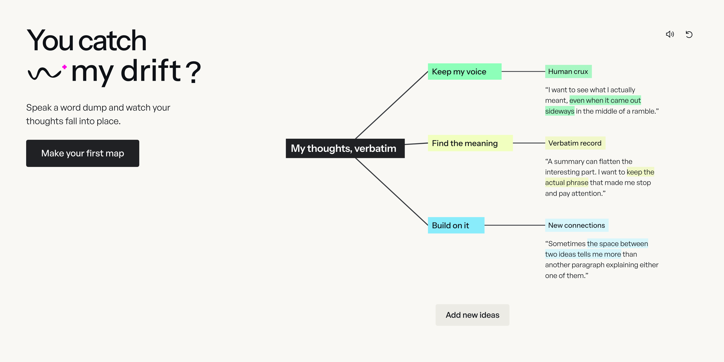Click highlighted phrase 'even when it came out'
The width and height of the screenshot is (724, 362).
(605, 100)
